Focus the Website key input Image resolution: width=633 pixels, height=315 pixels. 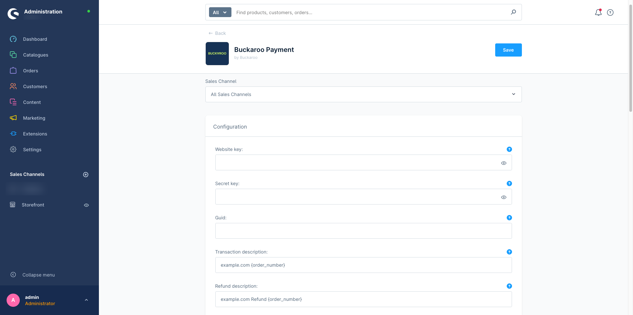(363, 162)
